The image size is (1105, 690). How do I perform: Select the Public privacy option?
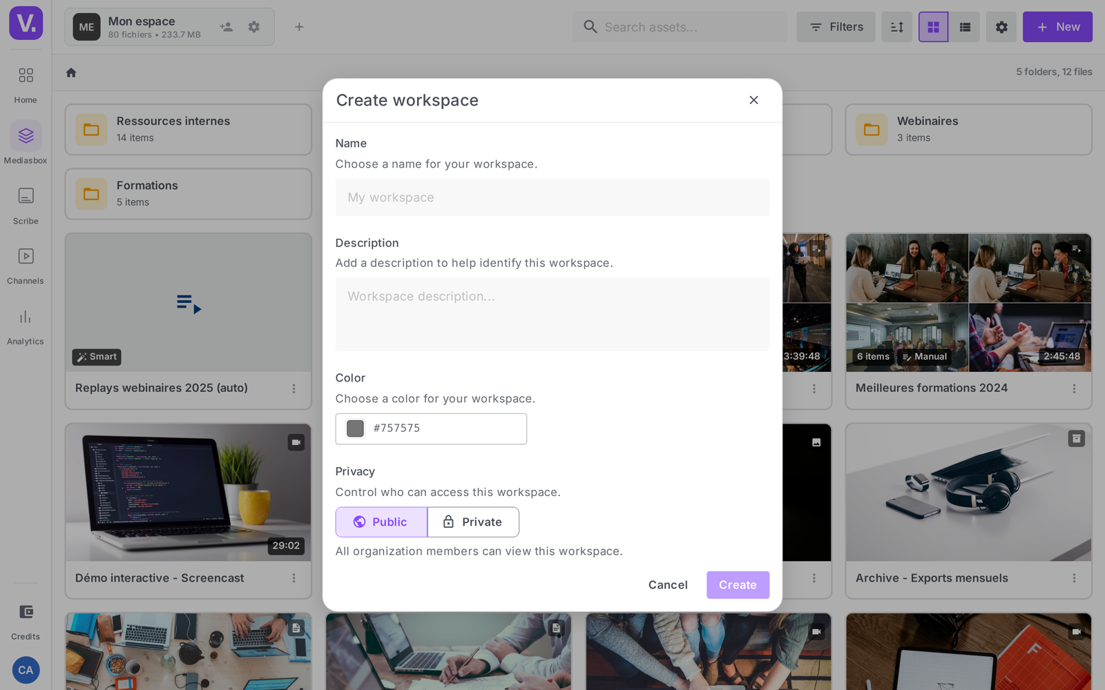pyautogui.click(x=381, y=522)
